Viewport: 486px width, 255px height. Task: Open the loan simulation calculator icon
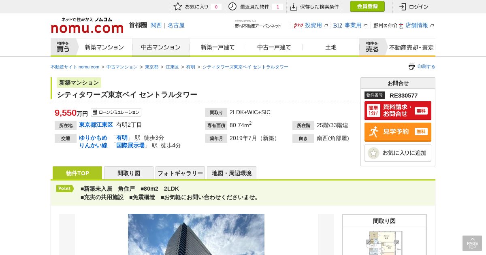pyautogui.click(x=95, y=112)
